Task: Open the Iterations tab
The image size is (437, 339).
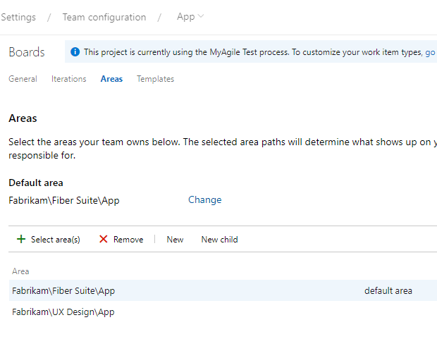Action: [69, 79]
